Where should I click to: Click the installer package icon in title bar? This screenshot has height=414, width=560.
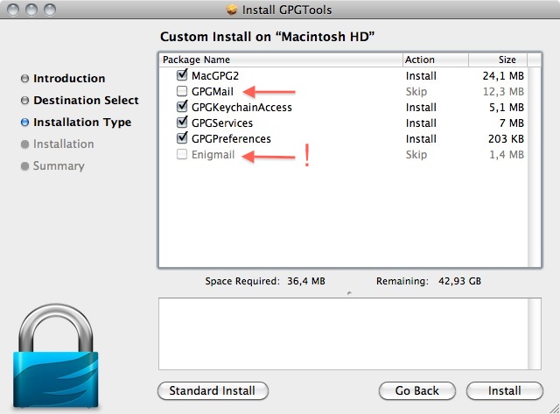coord(231,11)
